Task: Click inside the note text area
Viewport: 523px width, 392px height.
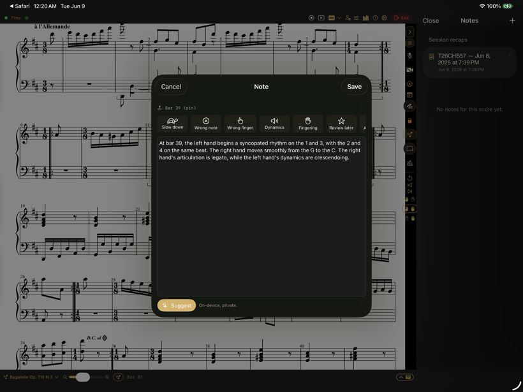Action: 261,216
